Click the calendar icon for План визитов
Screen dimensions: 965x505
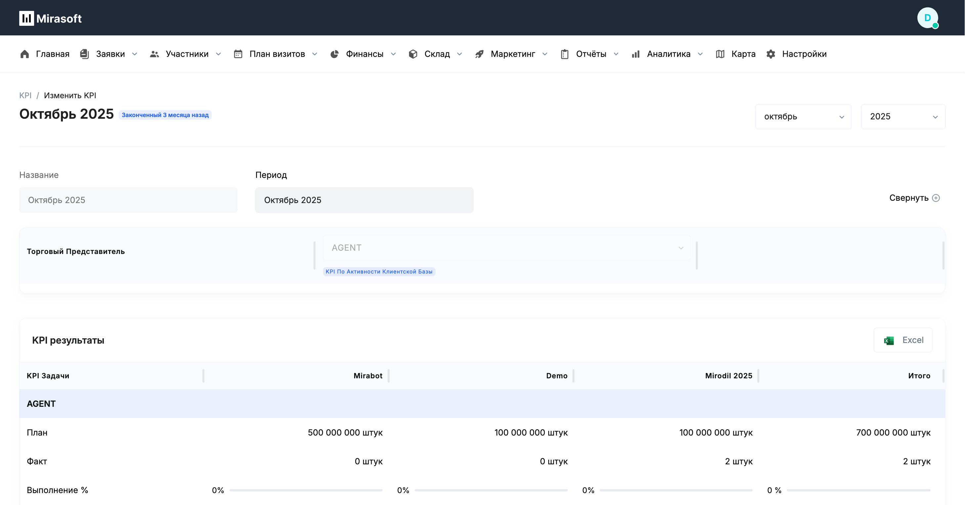(x=238, y=54)
